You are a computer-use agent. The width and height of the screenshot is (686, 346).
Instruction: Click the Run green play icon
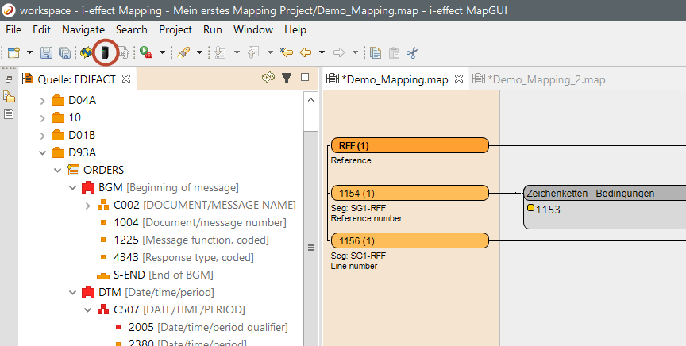tap(146, 53)
